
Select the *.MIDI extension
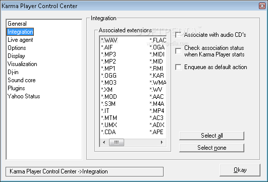[x=157, y=54]
